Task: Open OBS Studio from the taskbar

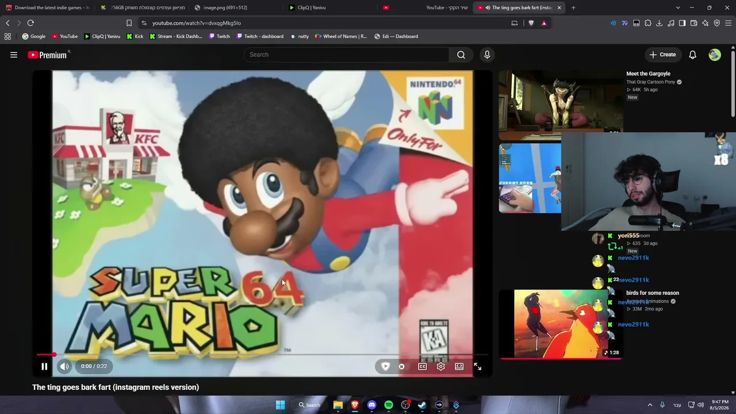Action: (405, 405)
